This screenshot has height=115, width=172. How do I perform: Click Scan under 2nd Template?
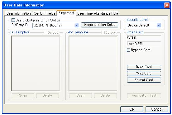80,96
